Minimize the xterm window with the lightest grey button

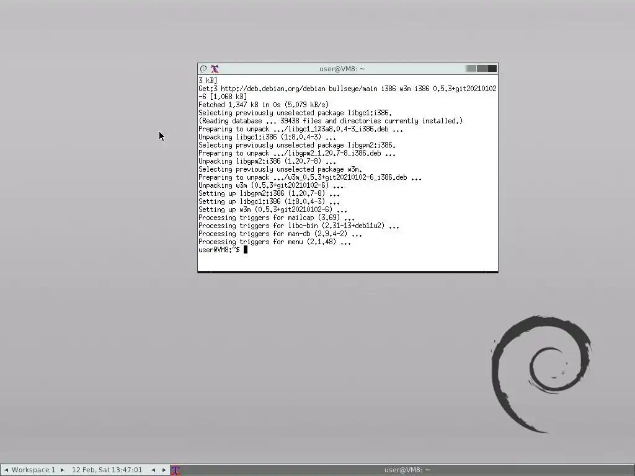coord(471,69)
